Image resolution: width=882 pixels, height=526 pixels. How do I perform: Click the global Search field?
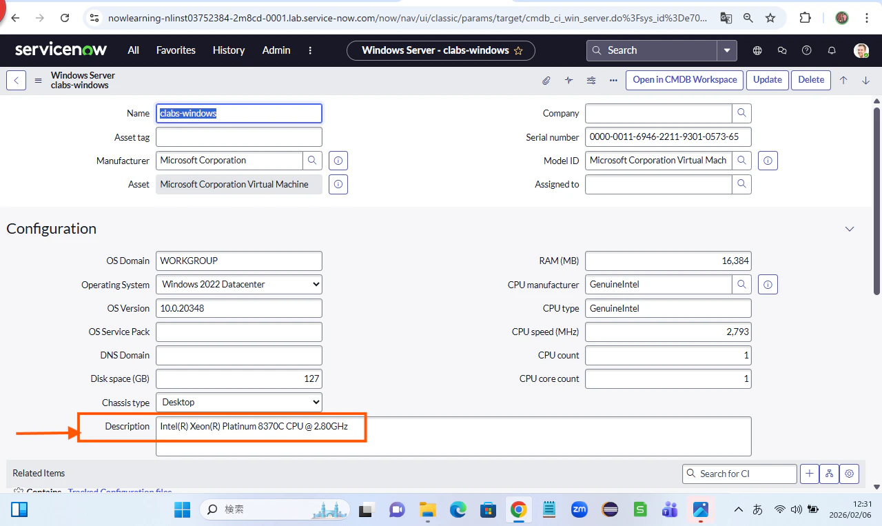tap(652, 50)
